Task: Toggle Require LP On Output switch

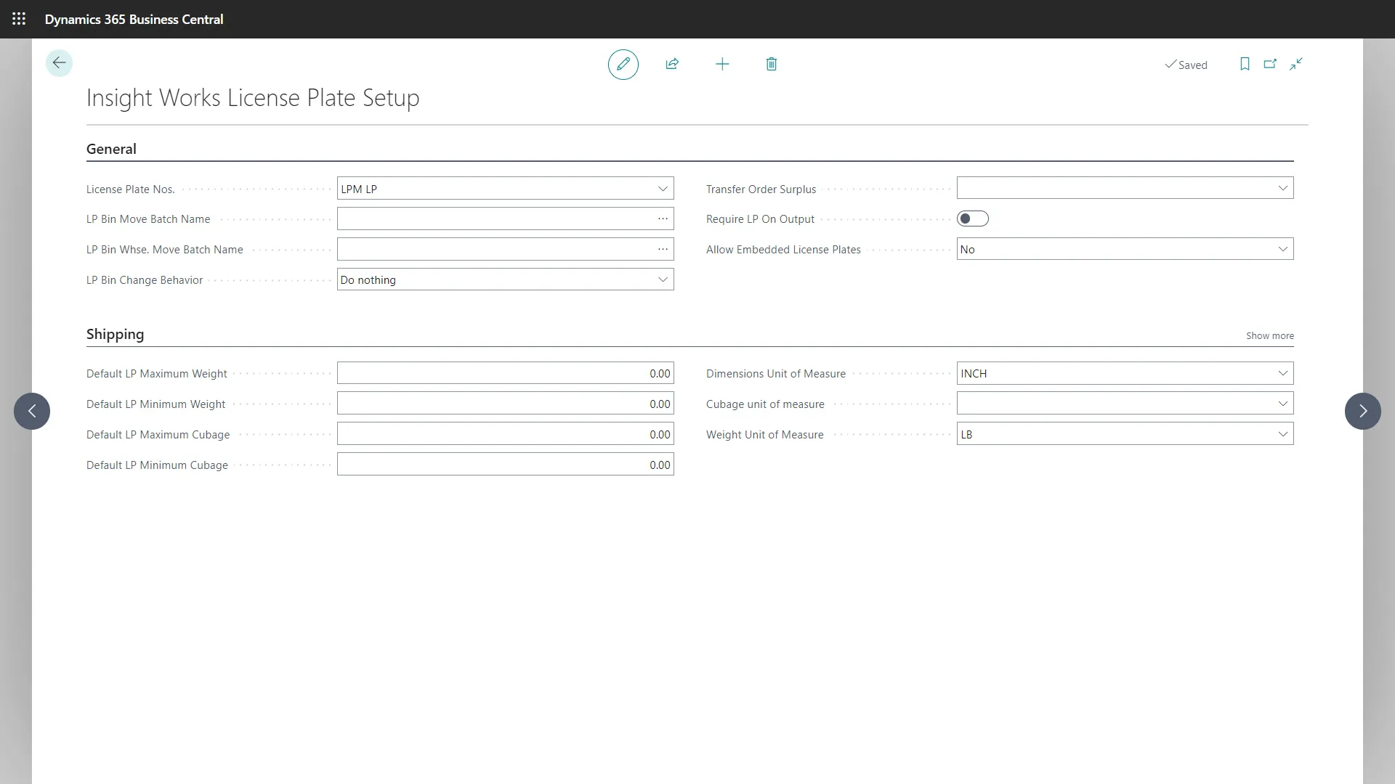Action: coord(972,219)
